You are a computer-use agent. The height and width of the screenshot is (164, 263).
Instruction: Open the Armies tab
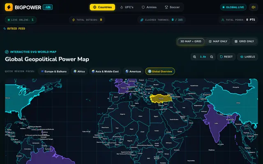click(x=149, y=7)
